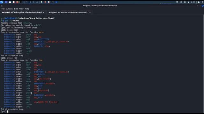Expand the terminal launcher dropdown arrow

tap(23, 2)
